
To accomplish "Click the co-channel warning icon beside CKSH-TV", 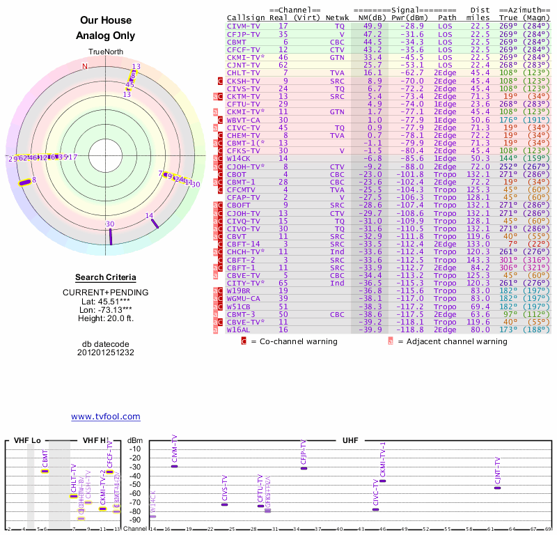I will pyautogui.click(x=221, y=82).
